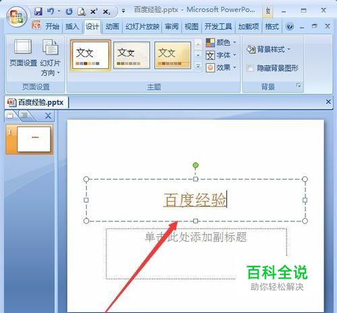
Task: Open the 颜色 theme colors dropdown
Action: click(221, 42)
